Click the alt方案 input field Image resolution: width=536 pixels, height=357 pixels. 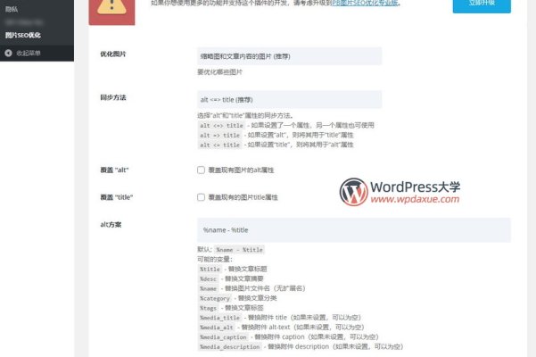(x=354, y=230)
